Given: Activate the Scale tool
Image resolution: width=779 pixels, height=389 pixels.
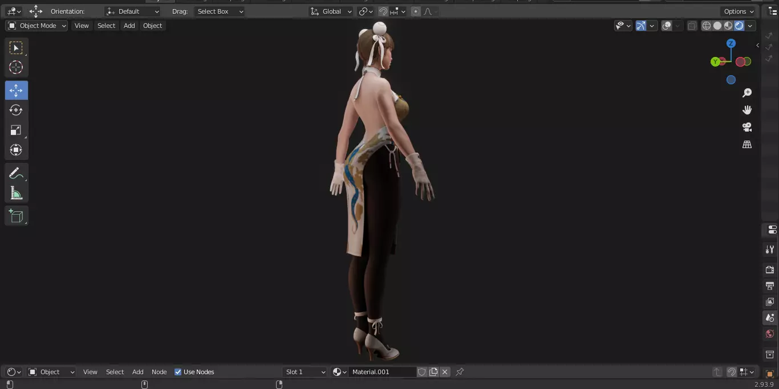Looking at the screenshot, I should point(16,130).
